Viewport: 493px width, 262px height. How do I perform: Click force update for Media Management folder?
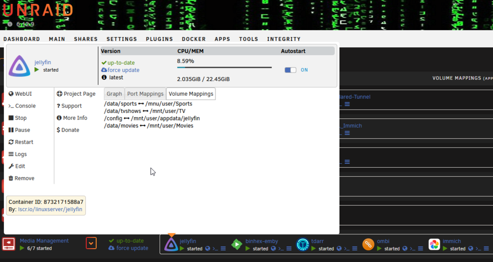[x=128, y=248]
